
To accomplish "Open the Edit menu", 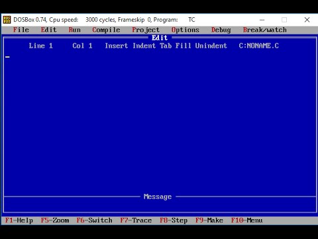I will 48,30.
